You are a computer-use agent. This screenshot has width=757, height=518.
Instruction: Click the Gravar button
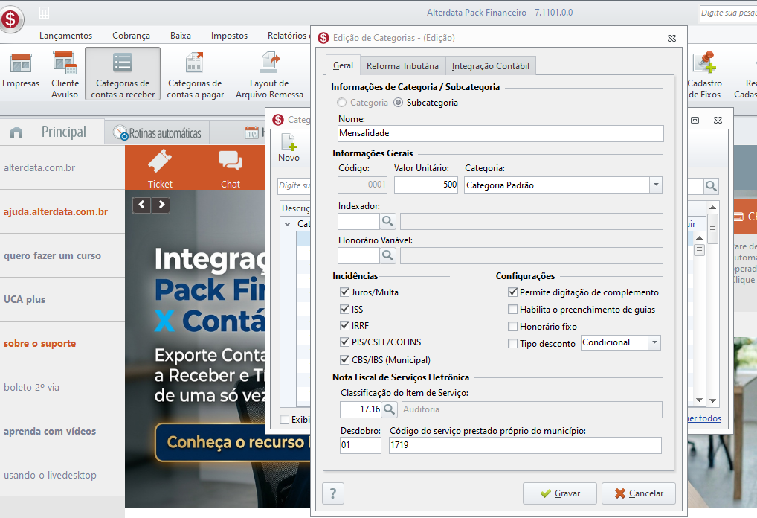tap(560, 493)
